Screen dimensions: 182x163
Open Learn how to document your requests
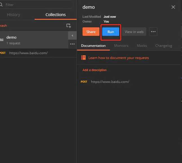[x=119, y=58]
